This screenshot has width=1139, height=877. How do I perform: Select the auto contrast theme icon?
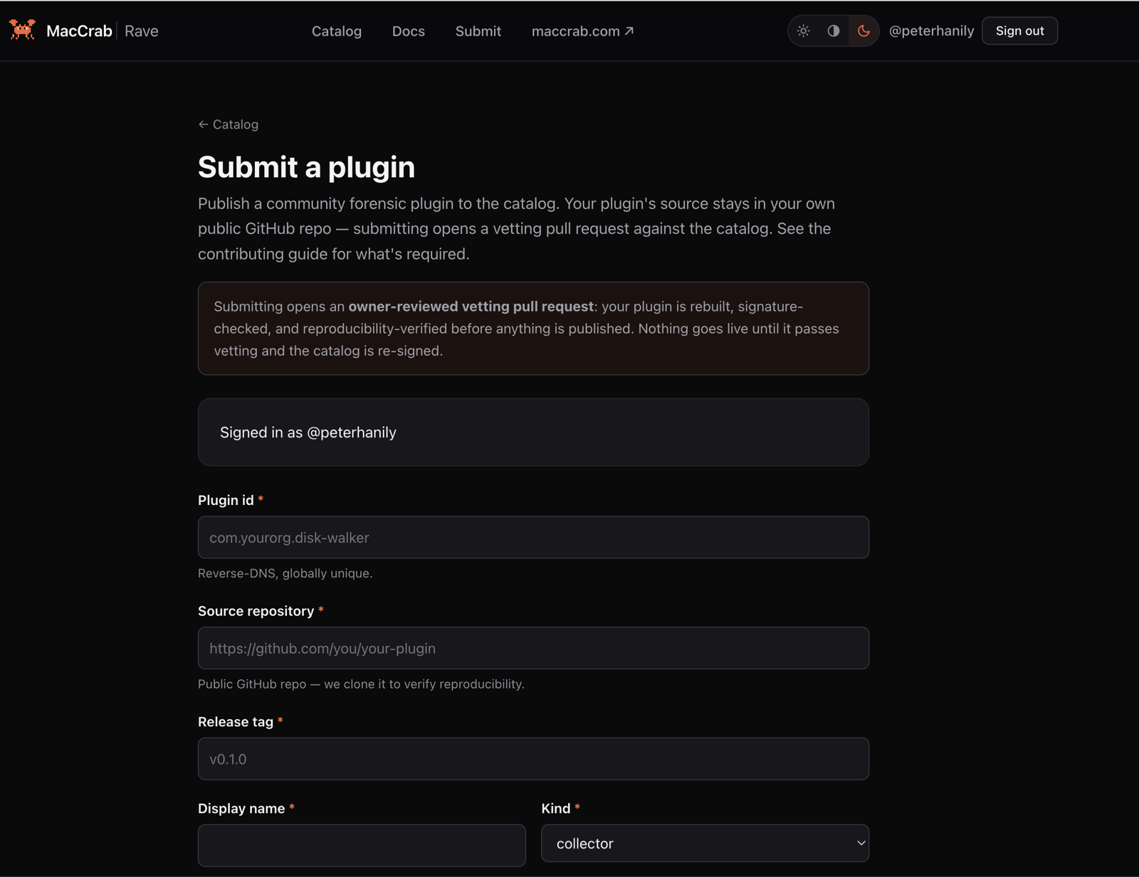[x=834, y=31]
